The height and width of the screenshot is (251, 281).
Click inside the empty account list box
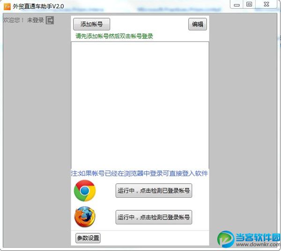point(140,105)
